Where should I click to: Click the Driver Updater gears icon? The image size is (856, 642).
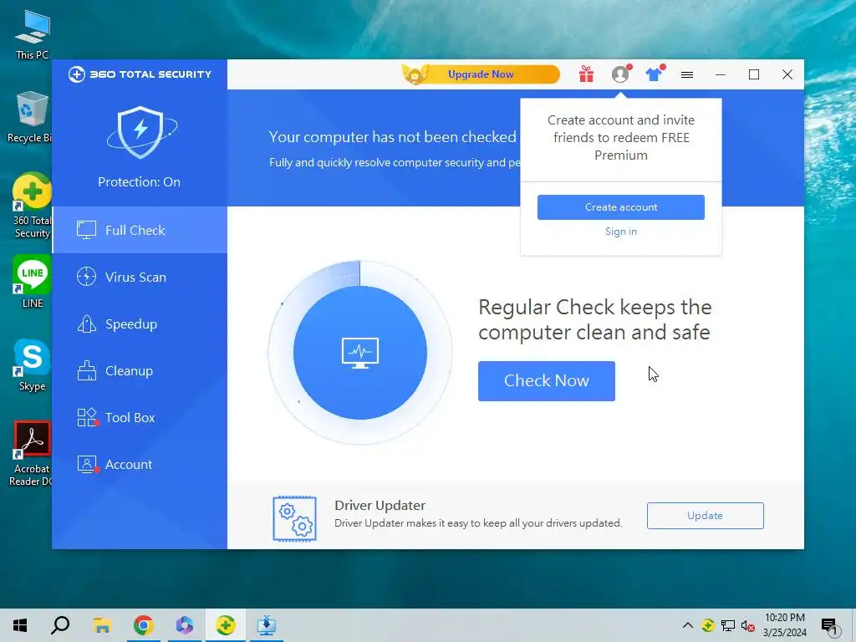point(294,518)
